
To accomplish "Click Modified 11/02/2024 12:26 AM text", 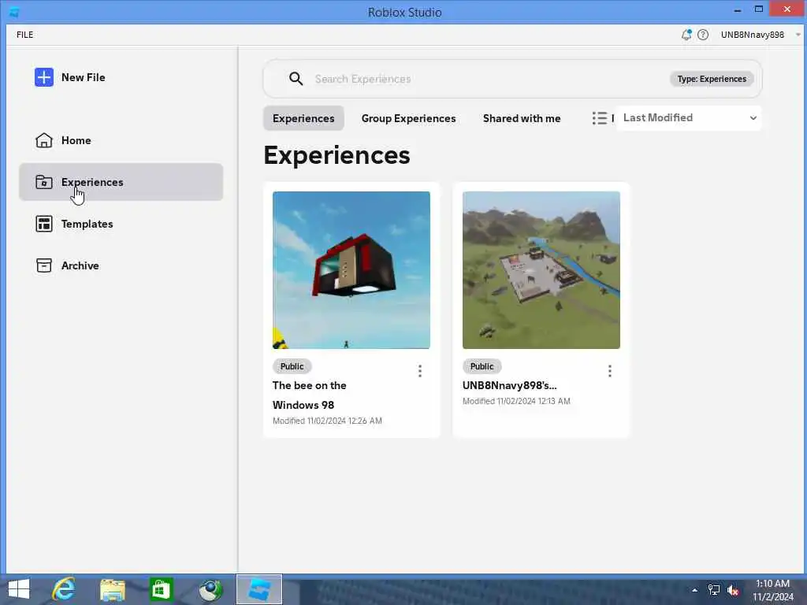I will (x=327, y=421).
